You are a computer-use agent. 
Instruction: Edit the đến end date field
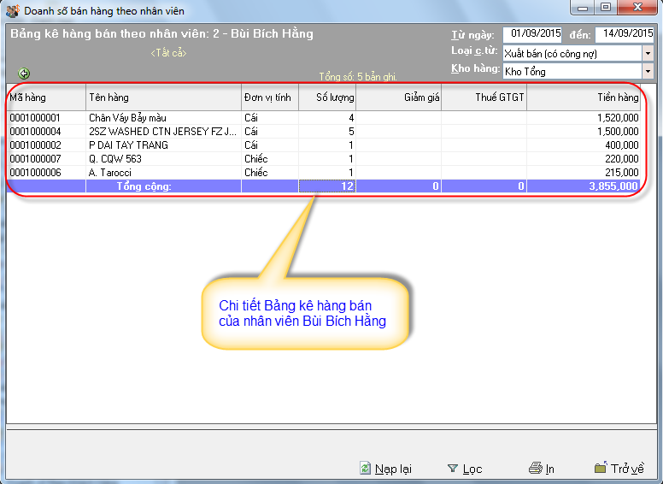point(624,34)
